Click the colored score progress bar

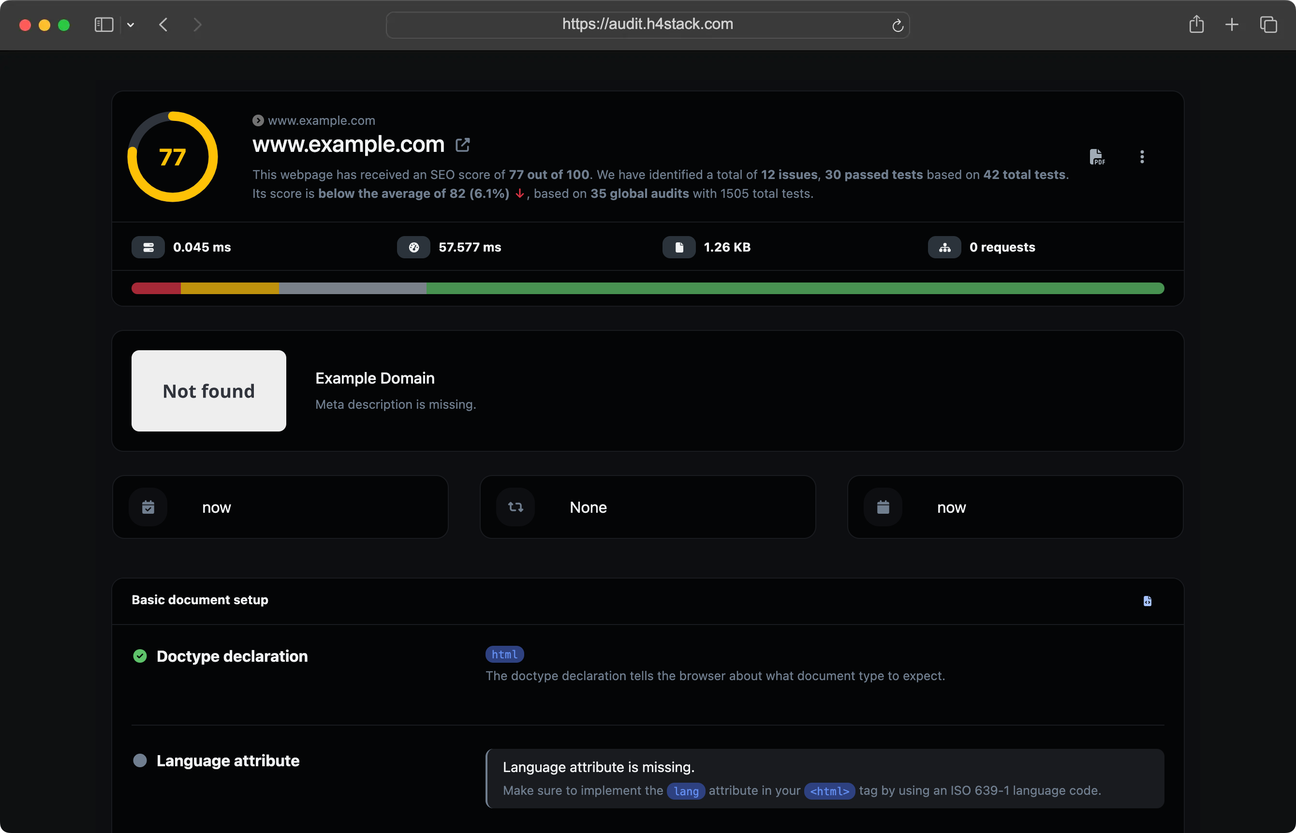click(647, 288)
